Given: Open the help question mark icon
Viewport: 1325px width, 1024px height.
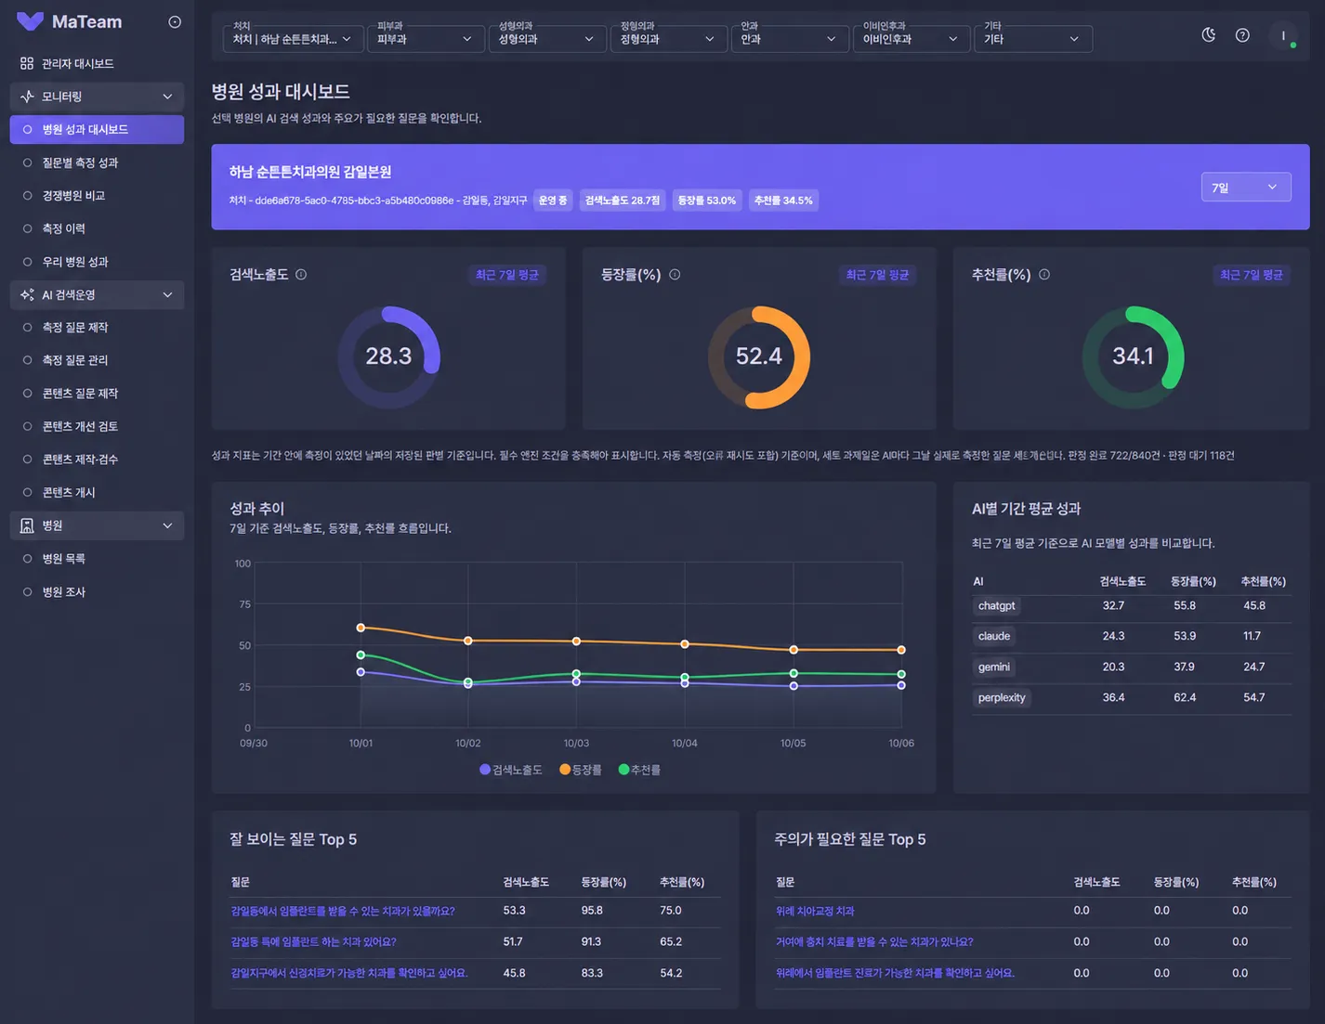Looking at the screenshot, I should [x=1242, y=35].
